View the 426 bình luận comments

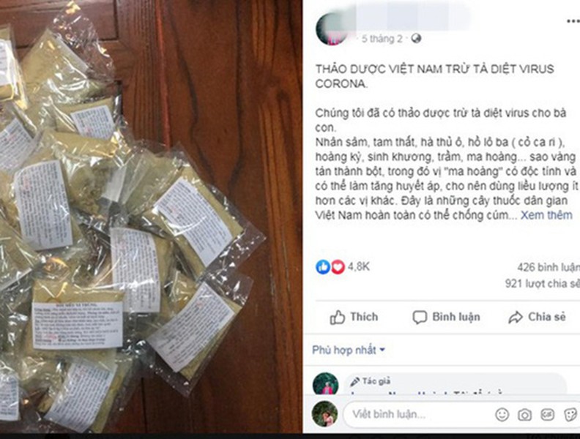click(x=549, y=267)
